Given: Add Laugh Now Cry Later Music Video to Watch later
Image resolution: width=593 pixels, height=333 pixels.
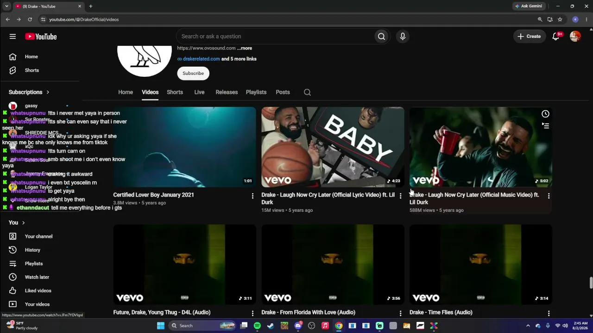Looking at the screenshot, I should click(545, 114).
